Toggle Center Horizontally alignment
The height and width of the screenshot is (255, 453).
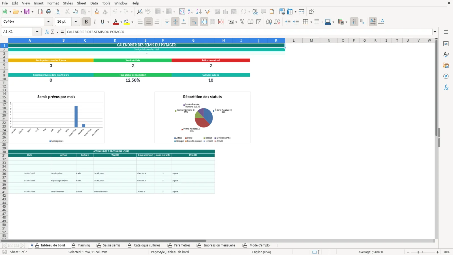coord(148,22)
